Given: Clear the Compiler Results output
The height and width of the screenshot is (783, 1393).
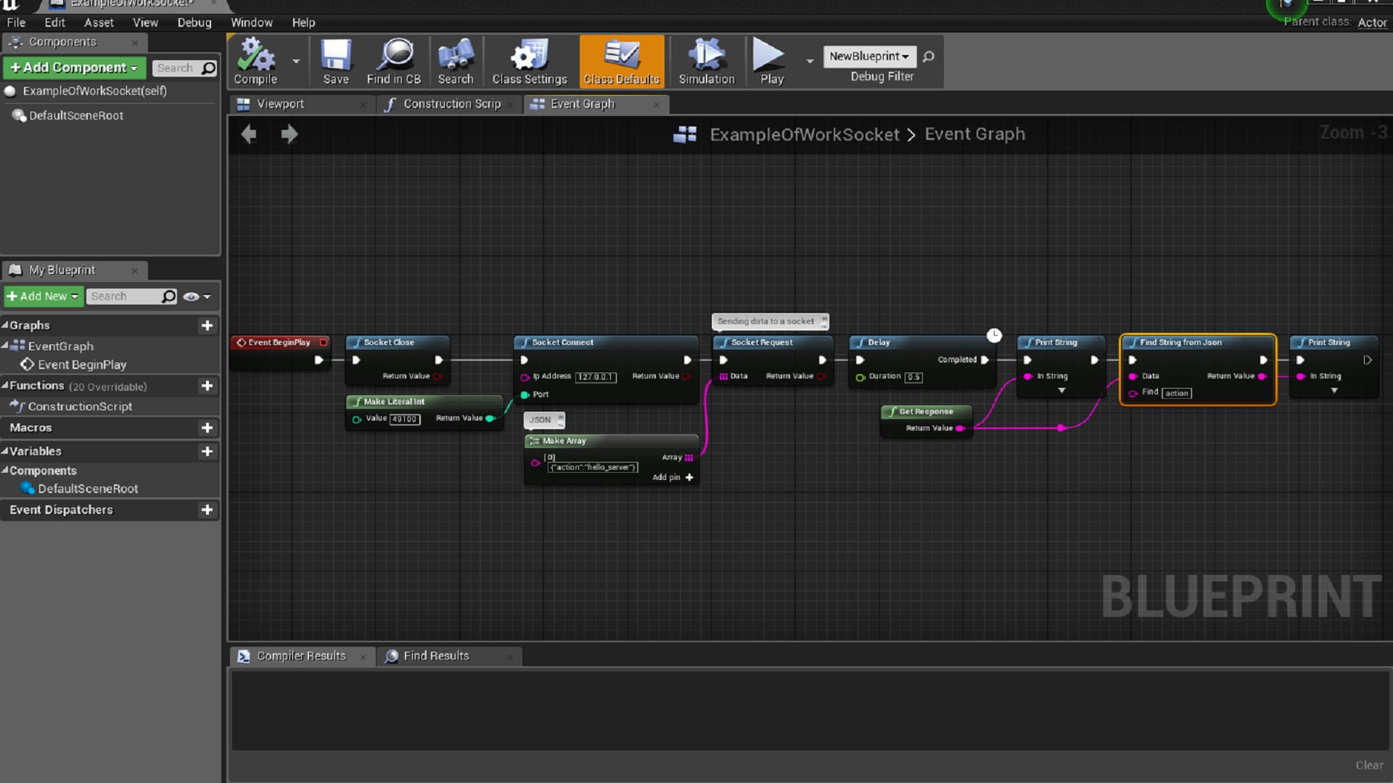Looking at the screenshot, I should point(1368,765).
